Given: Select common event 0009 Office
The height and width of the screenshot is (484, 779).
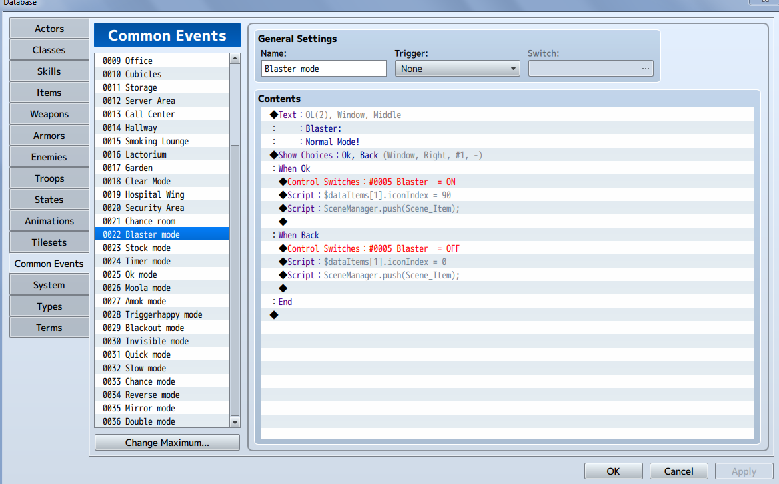Looking at the screenshot, I should tap(162, 61).
